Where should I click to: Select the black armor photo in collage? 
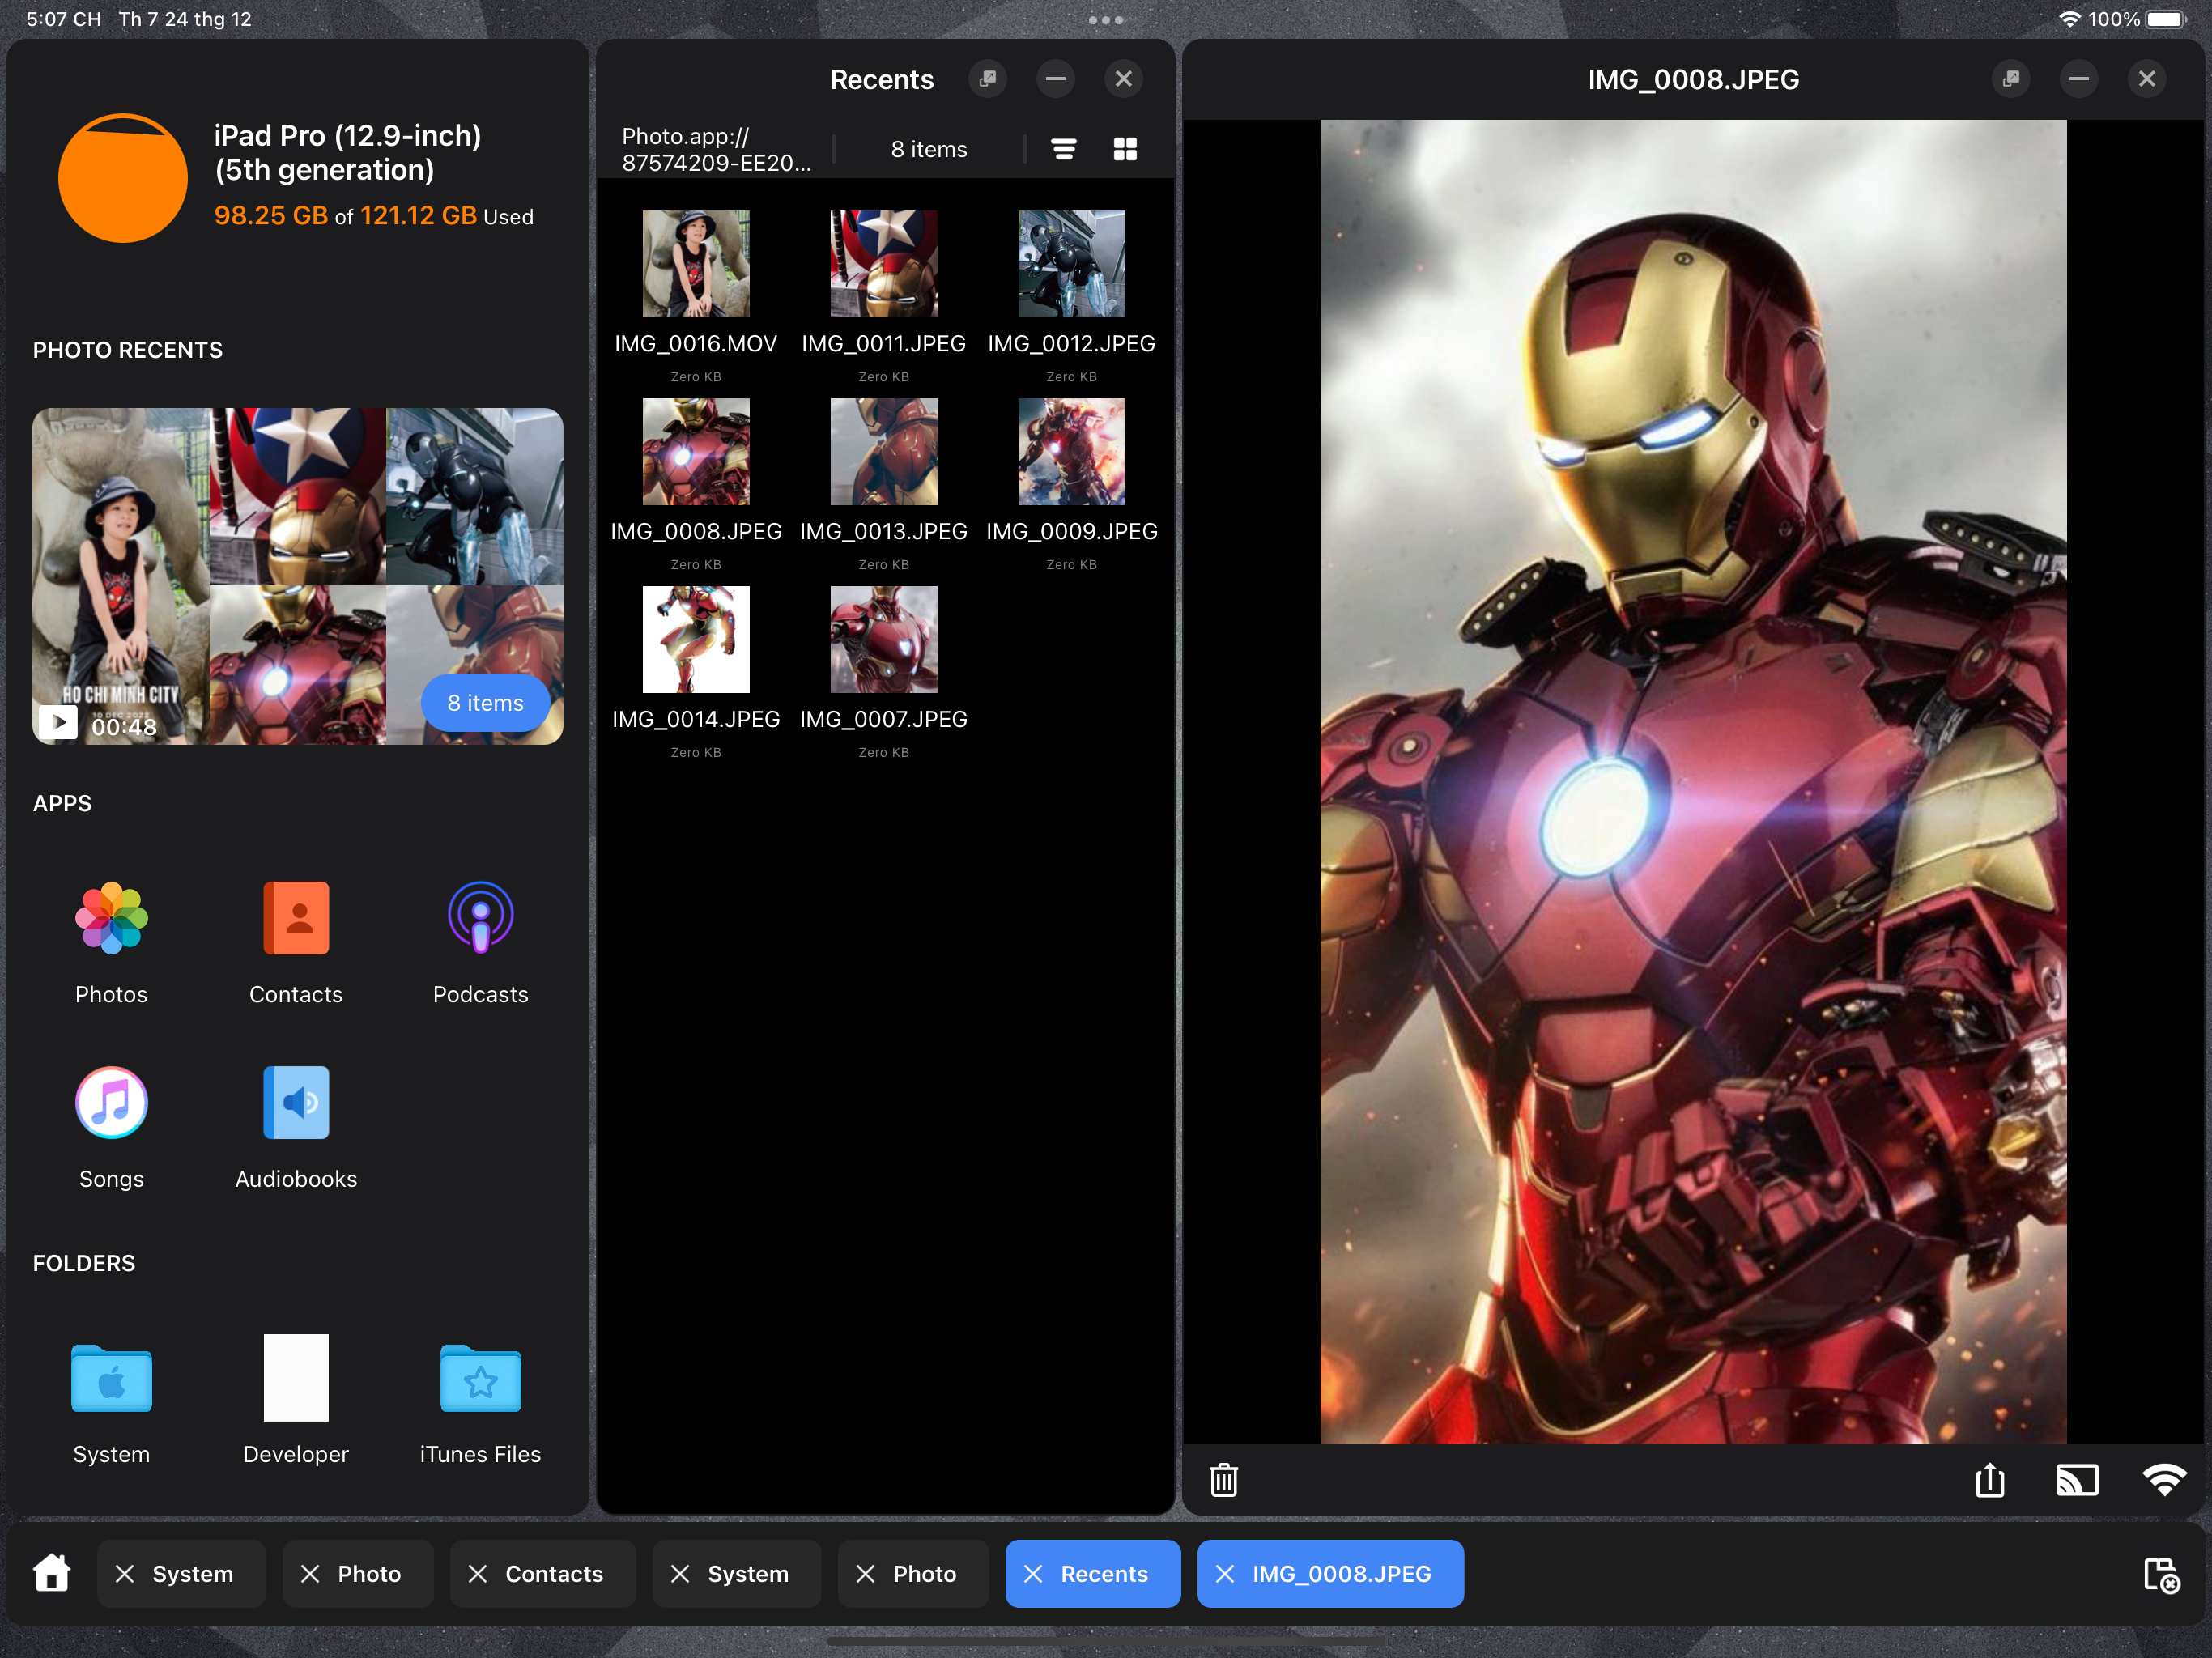point(475,496)
